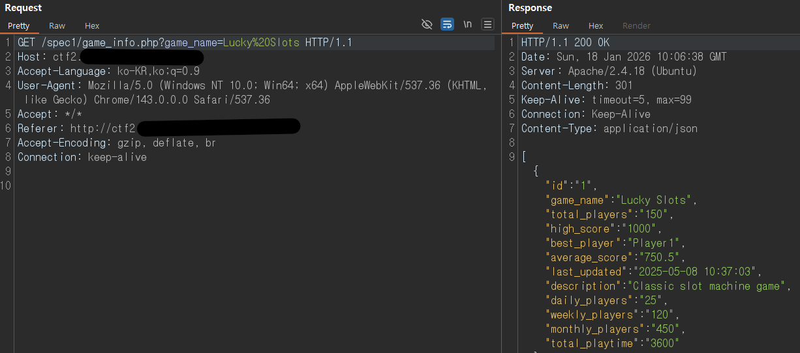Open the Request pane options menu icon
The image size is (800, 353).
tap(487, 25)
